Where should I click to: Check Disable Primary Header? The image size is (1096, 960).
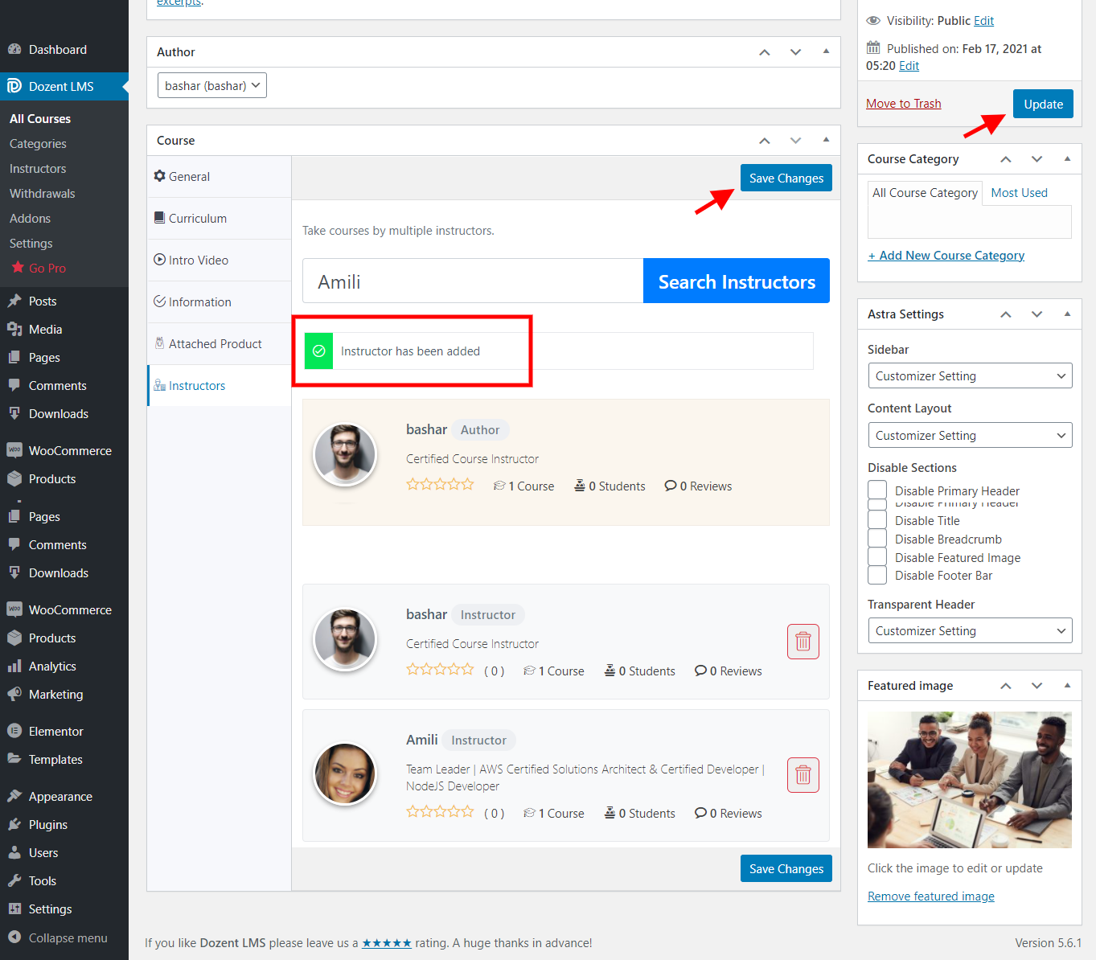(x=877, y=490)
